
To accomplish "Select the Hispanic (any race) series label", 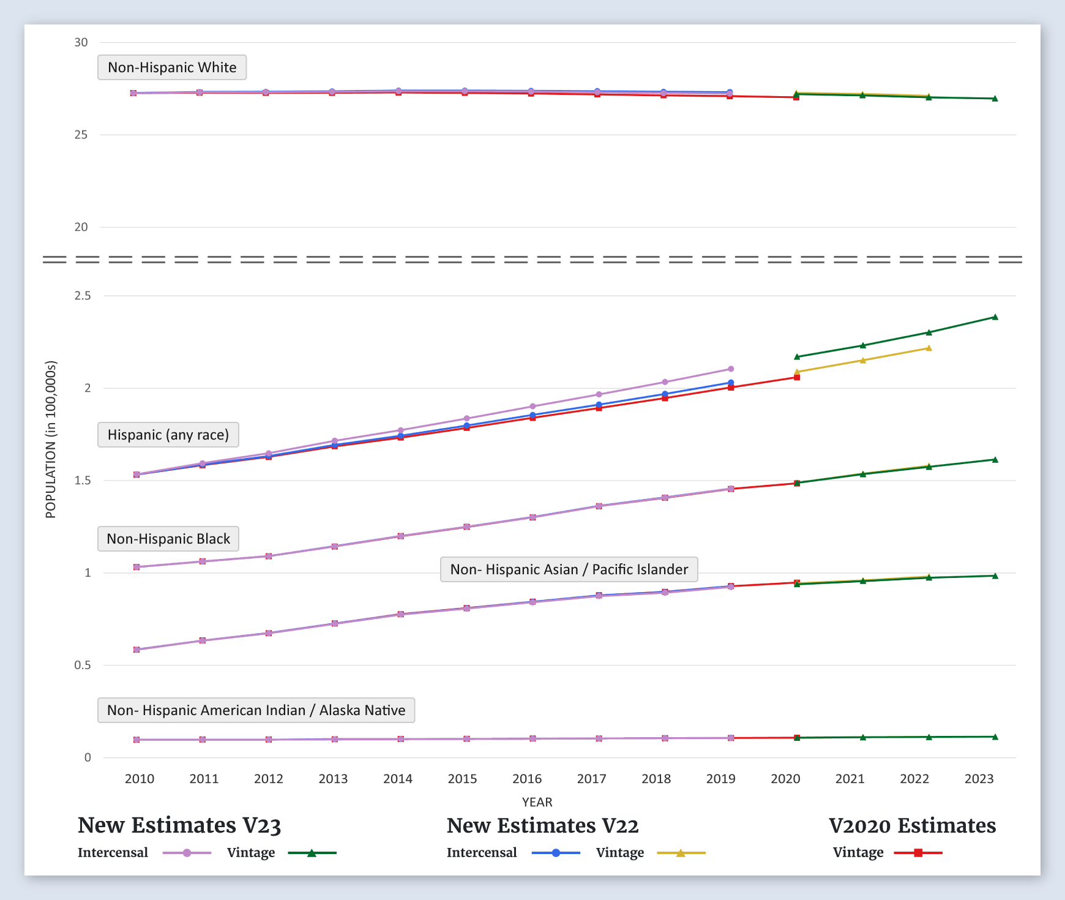I will [x=168, y=435].
